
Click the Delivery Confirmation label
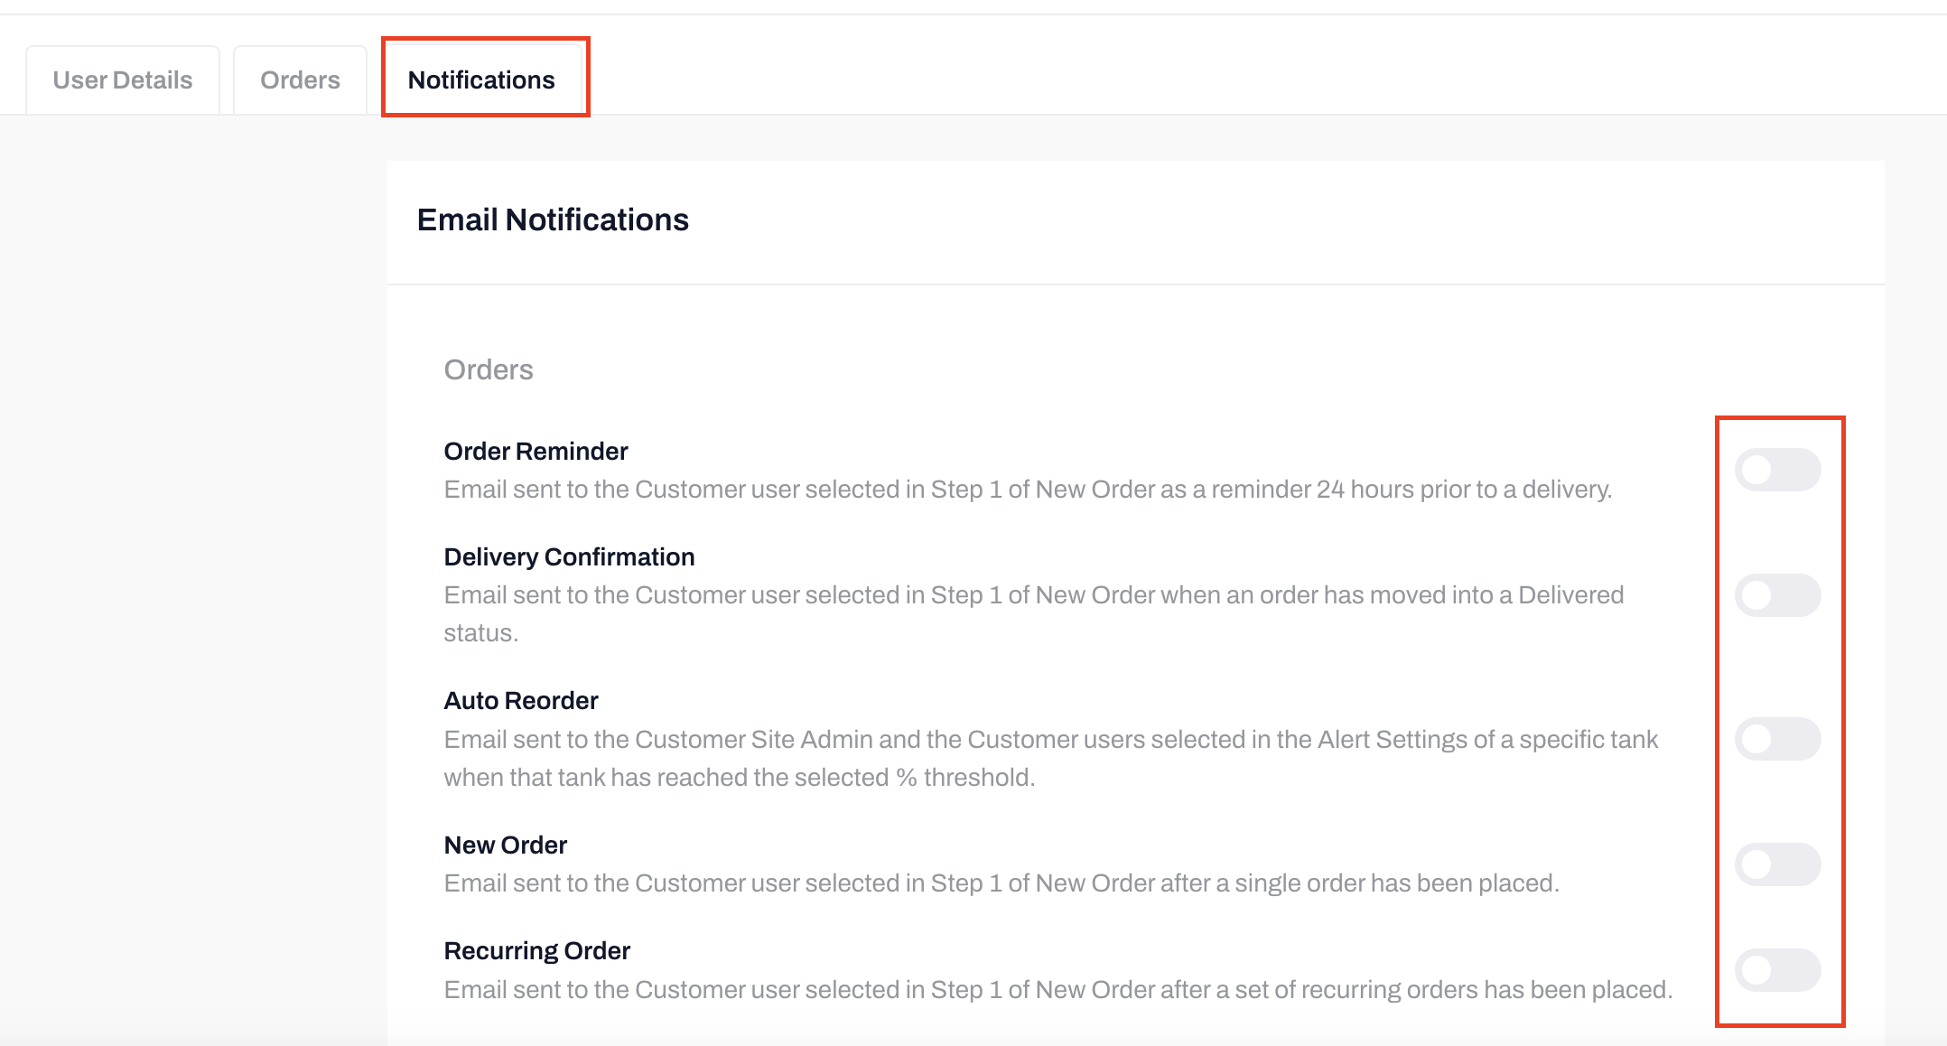pyautogui.click(x=569, y=556)
